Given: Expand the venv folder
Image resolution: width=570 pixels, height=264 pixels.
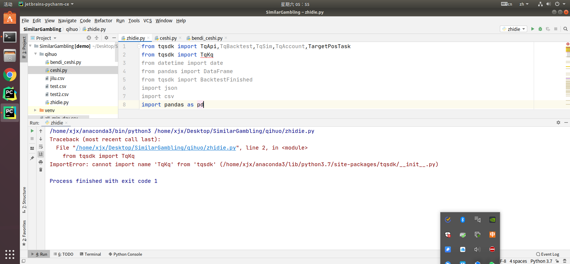Looking at the screenshot, I should [x=35, y=110].
